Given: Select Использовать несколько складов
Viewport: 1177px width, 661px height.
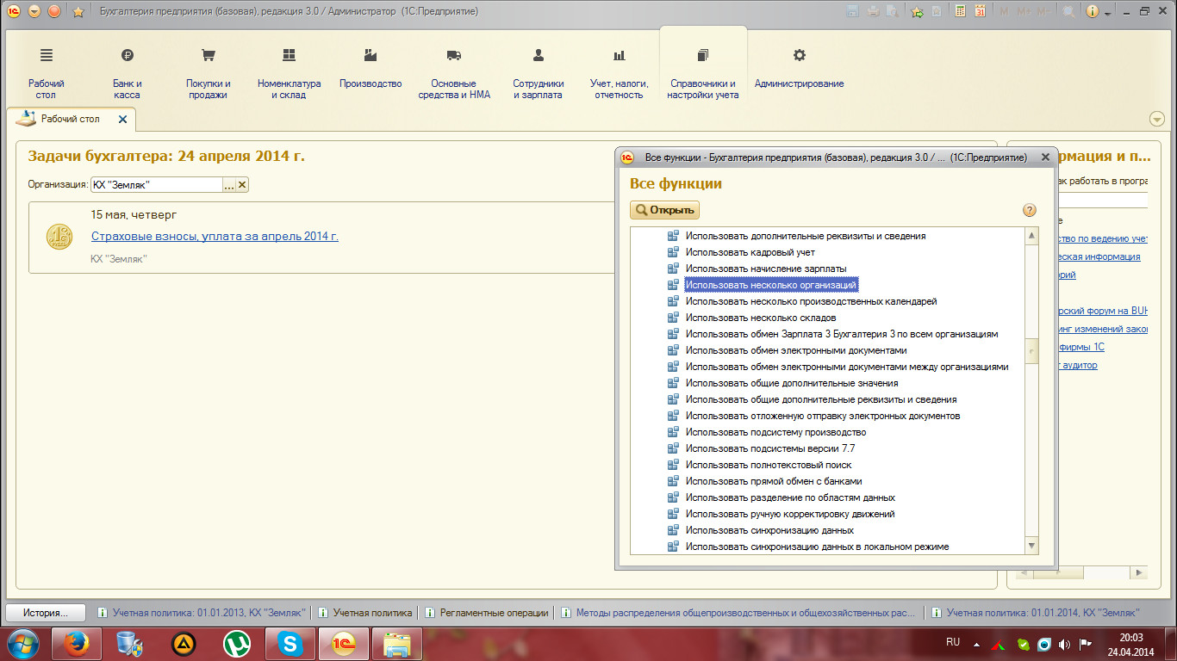Looking at the screenshot, I should 761,318.
